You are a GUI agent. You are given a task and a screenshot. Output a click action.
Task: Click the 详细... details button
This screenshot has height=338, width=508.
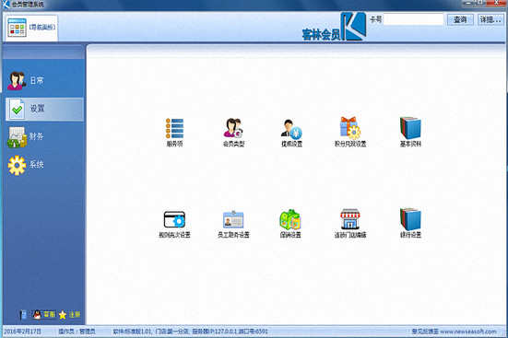click(x=490, y=19)
